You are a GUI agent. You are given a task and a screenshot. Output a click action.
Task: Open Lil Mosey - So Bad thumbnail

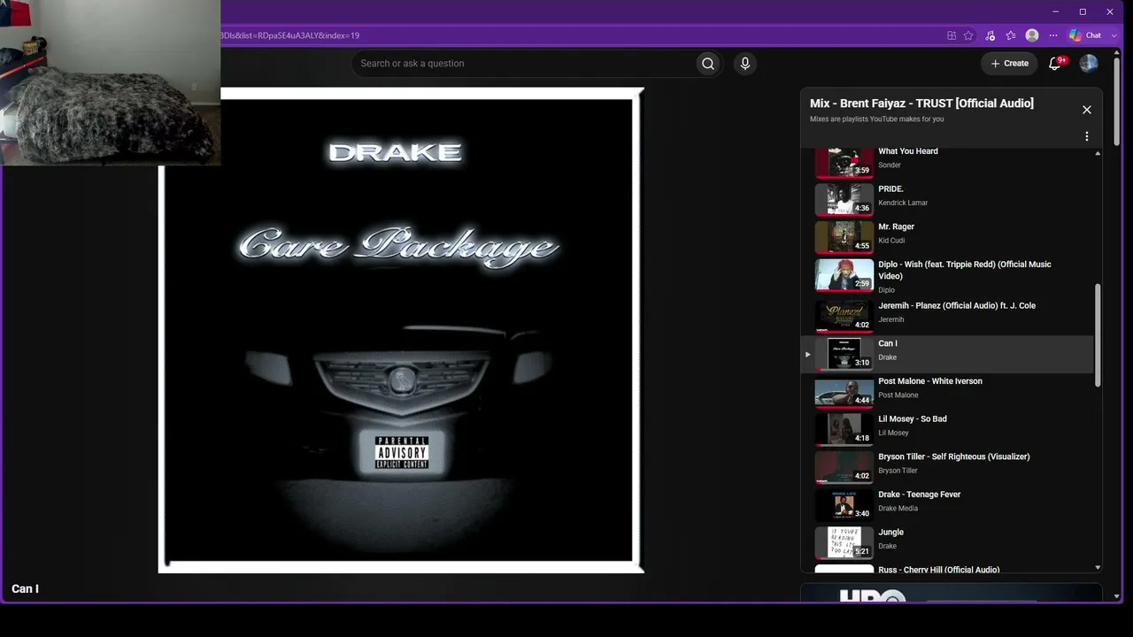(844, 429)
